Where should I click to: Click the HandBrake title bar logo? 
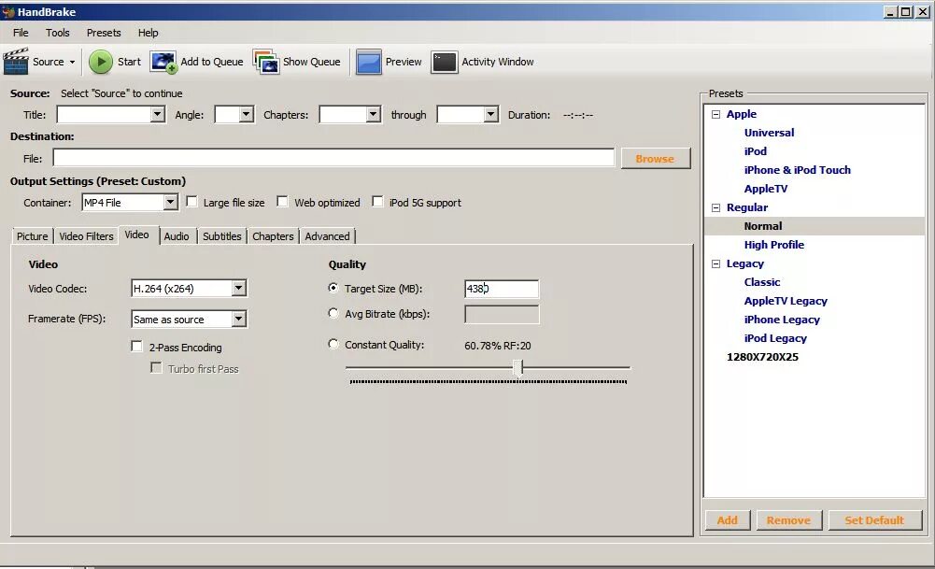coord(7,12)
